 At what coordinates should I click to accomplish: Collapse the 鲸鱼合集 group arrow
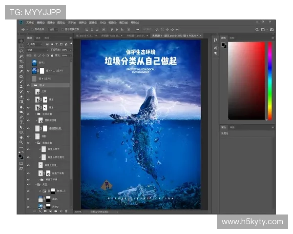click(x=36, y=143)
